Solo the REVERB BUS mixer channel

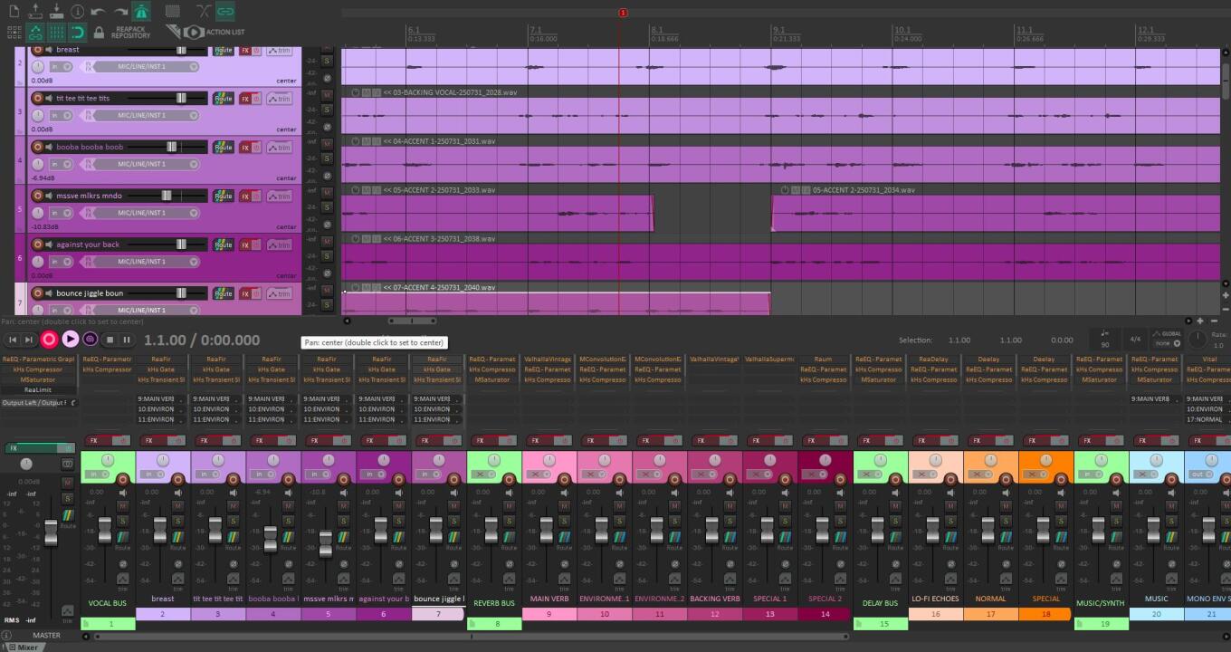[x=509, y=520]
